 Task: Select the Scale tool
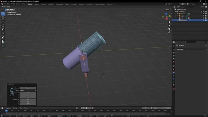coord(3,29)
